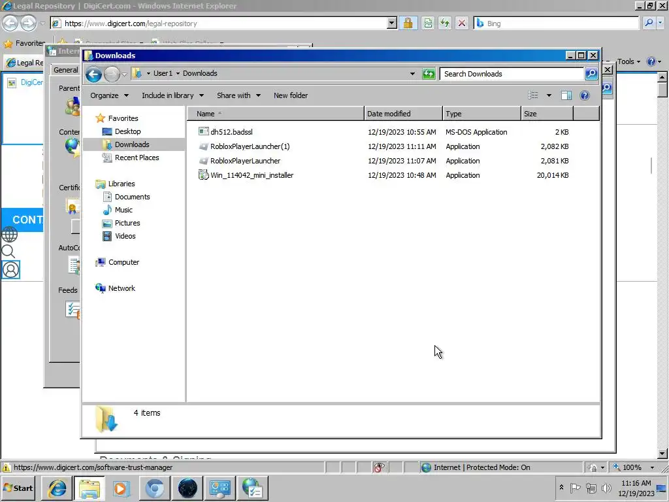
Task: Open Internet Explorer from the taskbar
Action: (57, 488)
